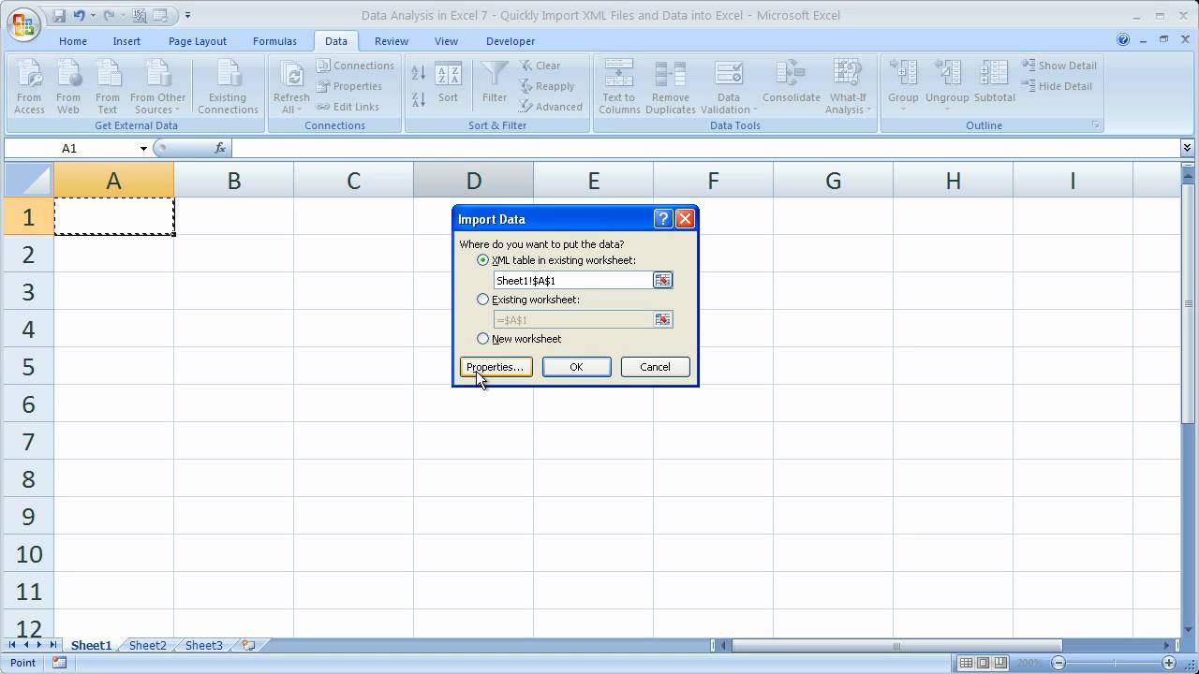Switch to the Home tab
Image resolution: width=1199 pixels, height=674 pixels.
[x=73, y=41]
